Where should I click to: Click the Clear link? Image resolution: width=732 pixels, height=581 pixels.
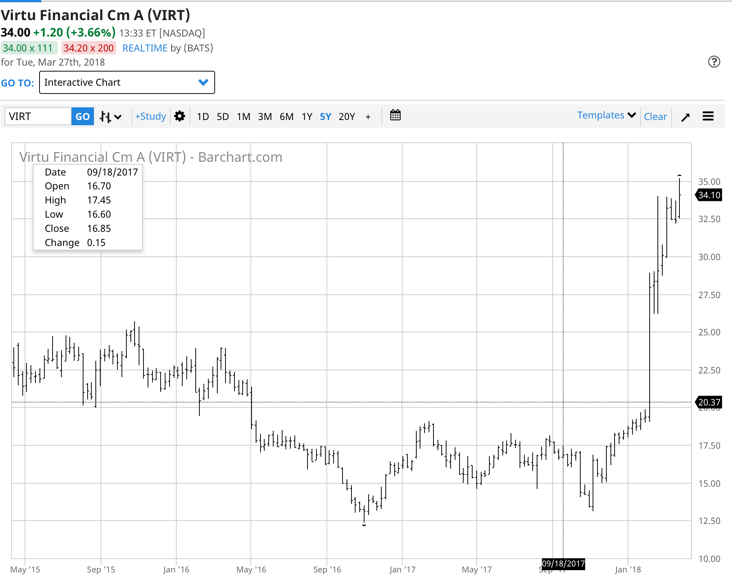coord(655,117)
